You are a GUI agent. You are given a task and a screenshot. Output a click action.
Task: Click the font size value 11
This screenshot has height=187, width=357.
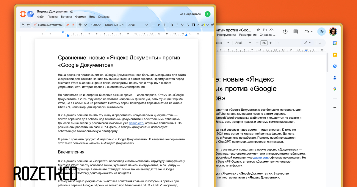pos(159,25)
